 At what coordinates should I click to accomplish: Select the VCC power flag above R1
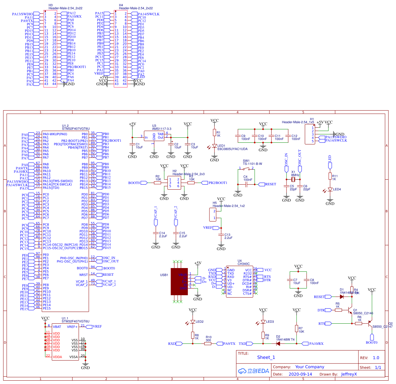(214, 121)
